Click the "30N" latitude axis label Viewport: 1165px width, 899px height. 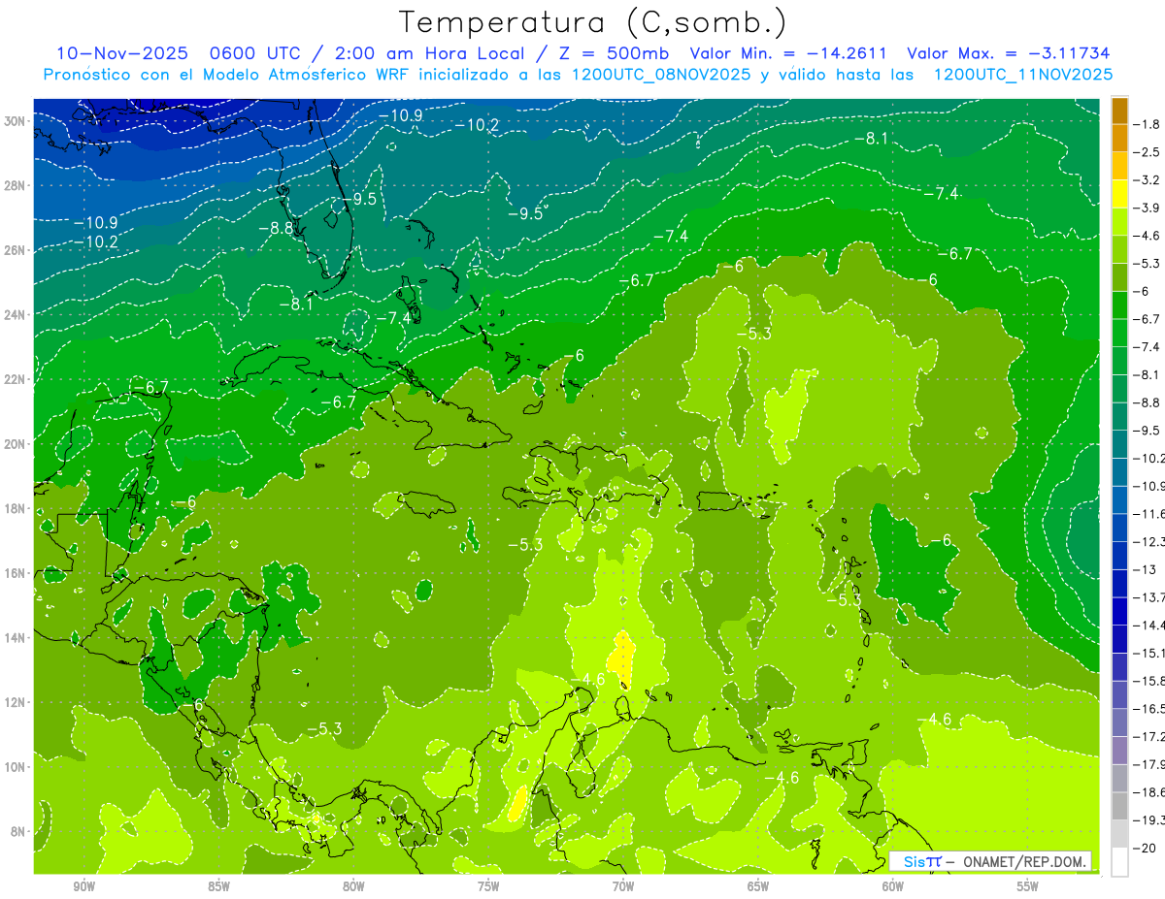pyautogui.click(x=16, y=121)
